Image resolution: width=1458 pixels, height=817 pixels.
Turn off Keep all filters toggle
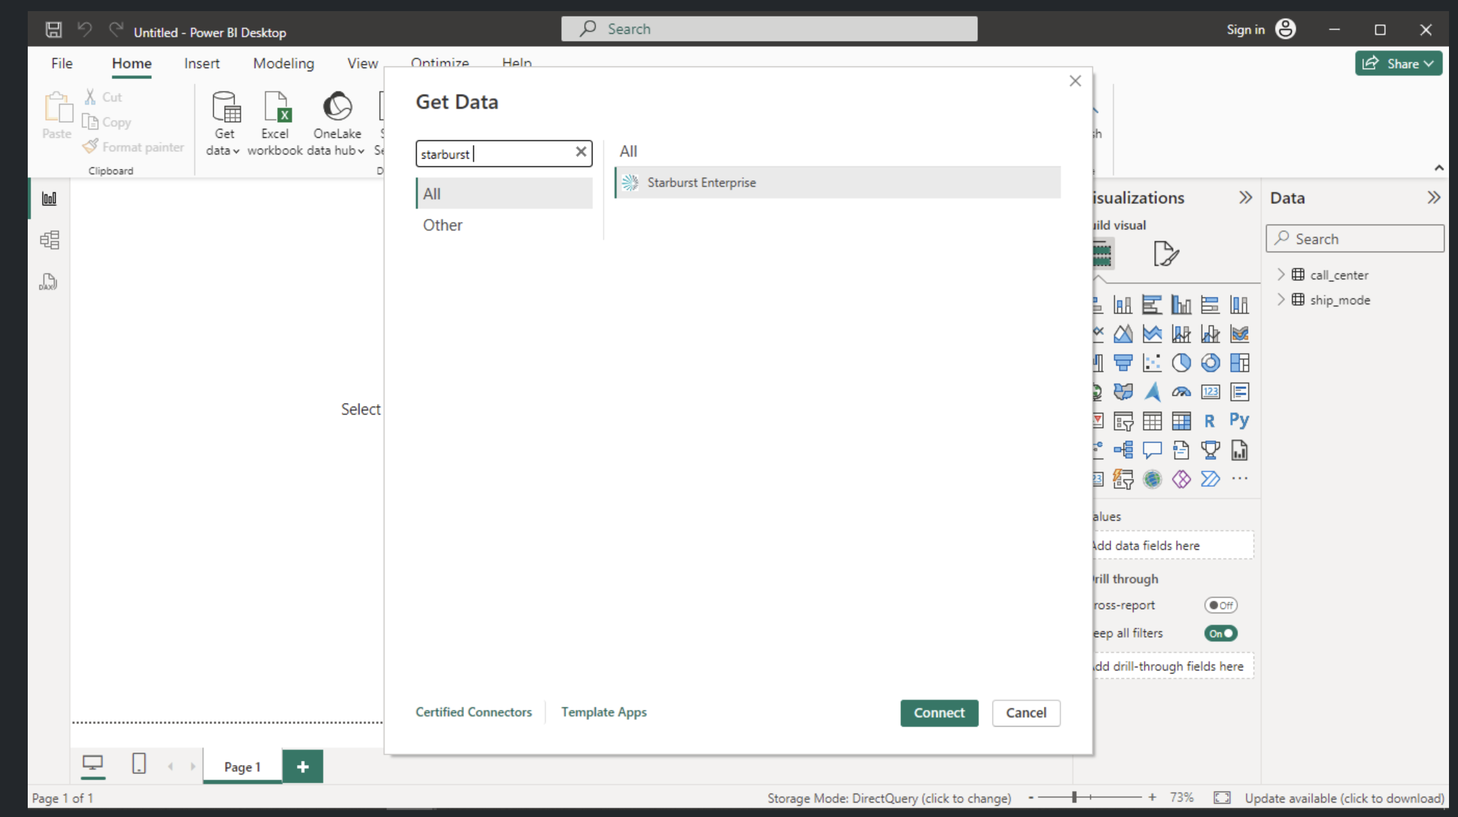tap(1221, 633)
